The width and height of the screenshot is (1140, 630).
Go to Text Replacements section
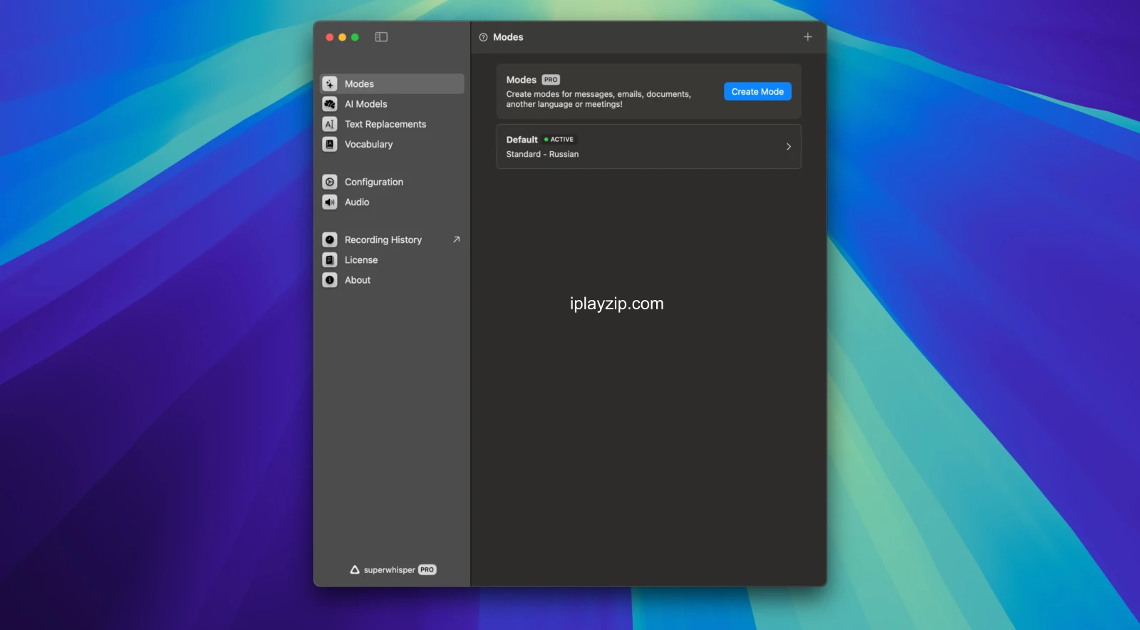[x=385, y=124]
